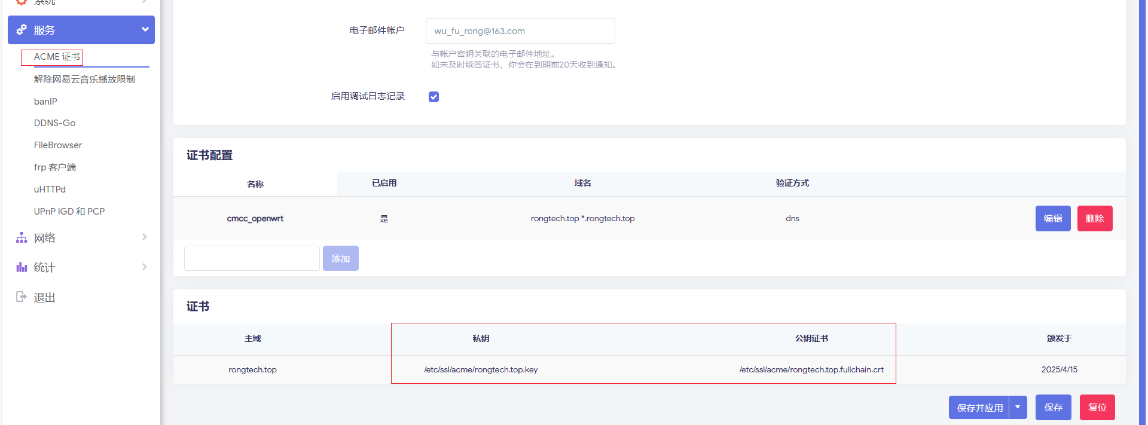
Task: Click the Network topology icon
Action: point(22,238)
